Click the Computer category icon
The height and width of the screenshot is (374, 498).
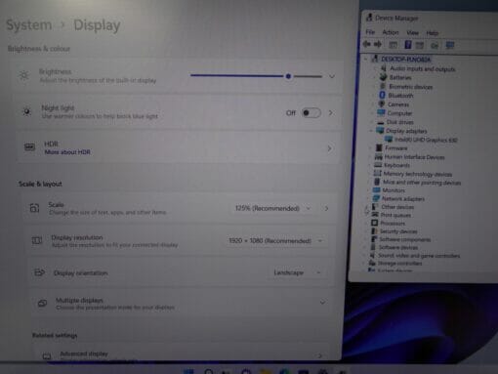click(381, 113)
